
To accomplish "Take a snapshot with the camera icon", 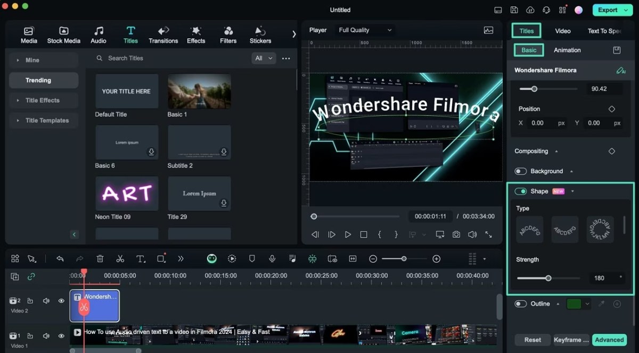I will click(456, 234).
